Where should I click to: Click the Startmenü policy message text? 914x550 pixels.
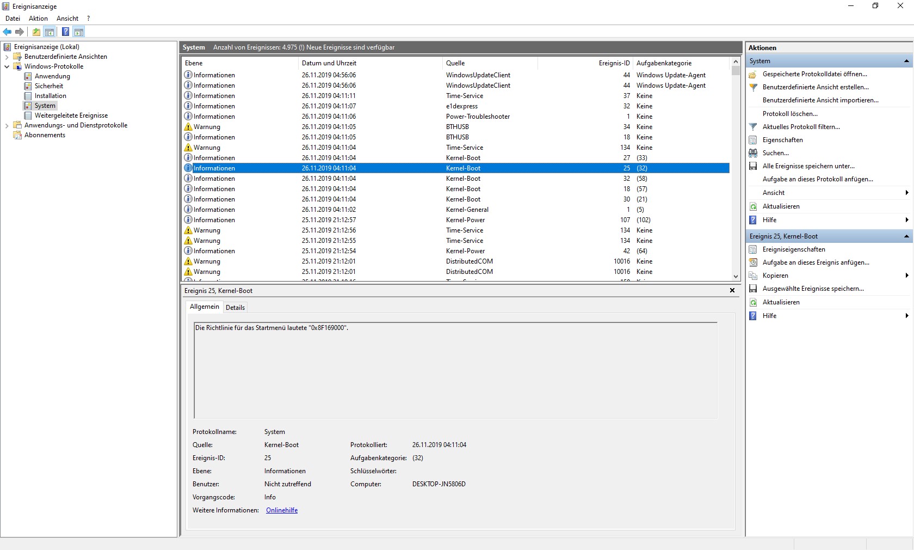point(271,328)
